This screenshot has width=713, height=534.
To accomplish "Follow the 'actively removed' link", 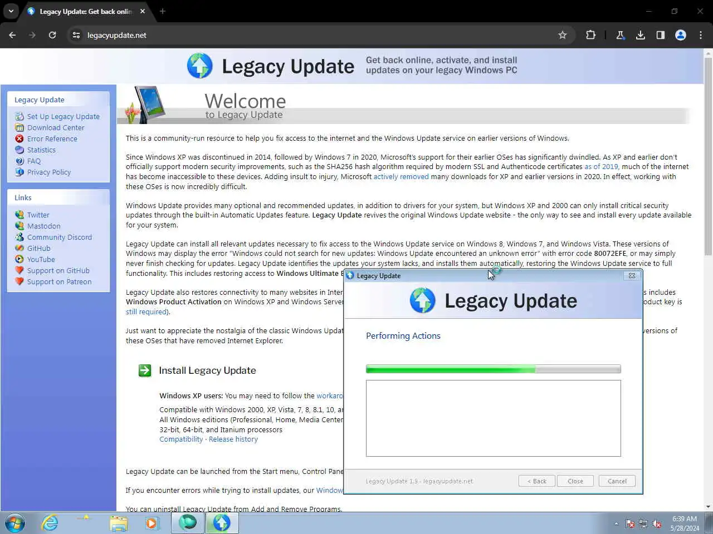I will tap(401, 176).
